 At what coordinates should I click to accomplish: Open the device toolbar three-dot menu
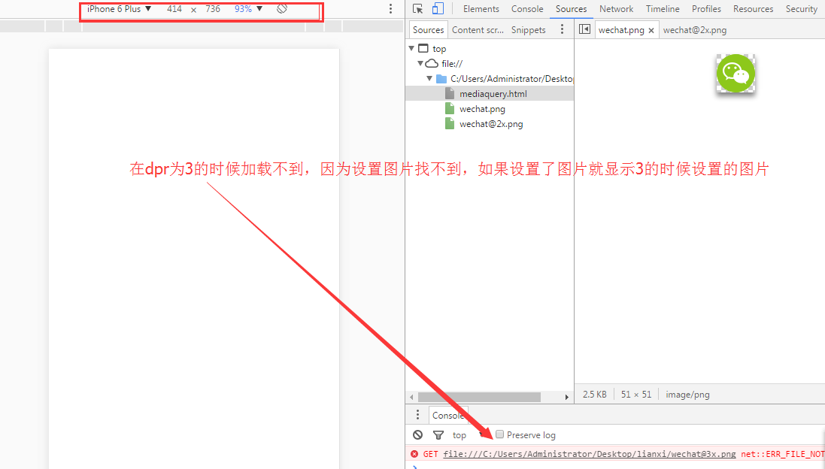(x=390, y=8)
